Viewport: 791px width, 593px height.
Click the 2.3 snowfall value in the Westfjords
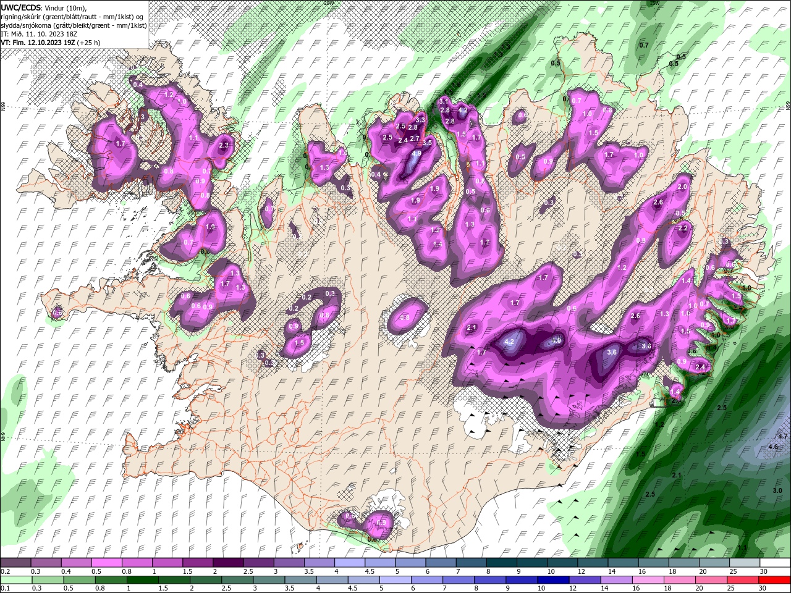[224, 145]
